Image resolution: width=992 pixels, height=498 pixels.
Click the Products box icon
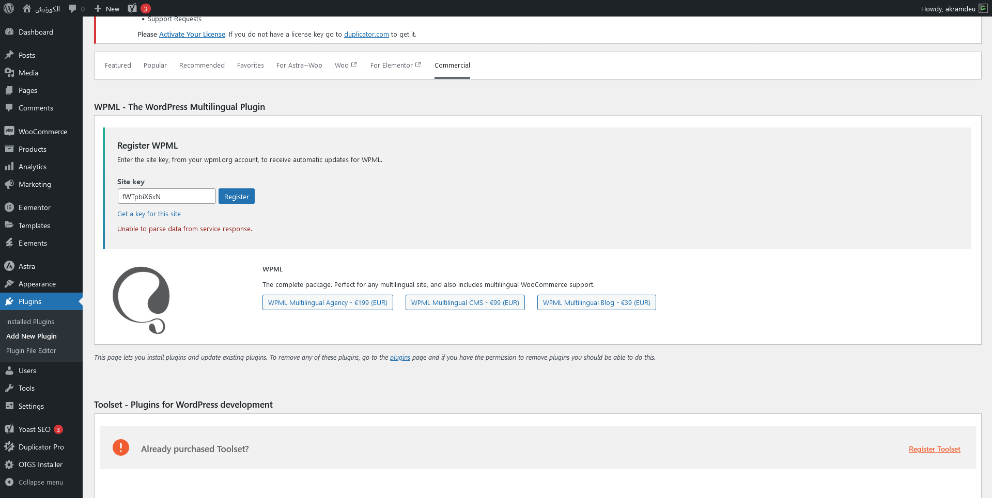(9, 149)
